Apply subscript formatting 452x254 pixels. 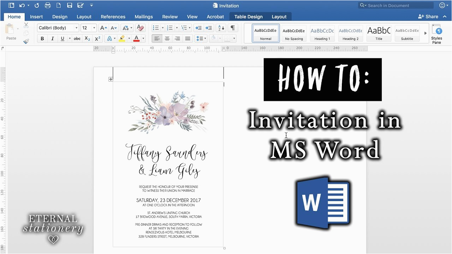87,38
